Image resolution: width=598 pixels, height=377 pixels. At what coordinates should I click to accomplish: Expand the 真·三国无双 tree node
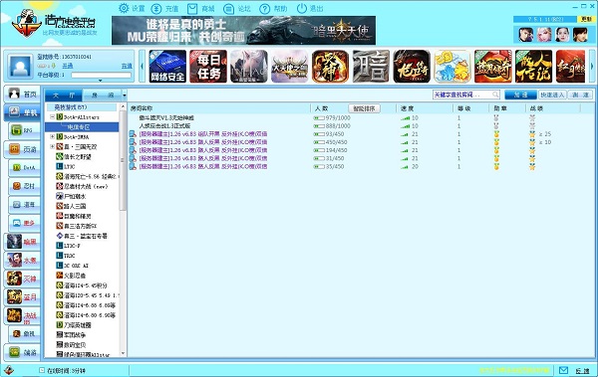[52, 146]
